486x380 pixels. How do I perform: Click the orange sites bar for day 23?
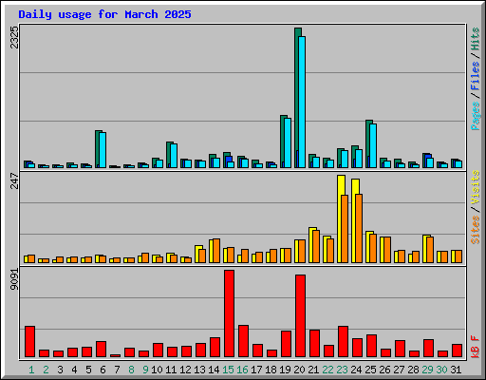click(345, 229)
